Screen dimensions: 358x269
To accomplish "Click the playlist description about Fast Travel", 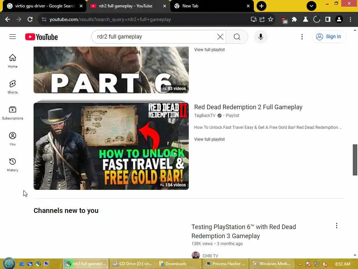I will tap(268, 127).
